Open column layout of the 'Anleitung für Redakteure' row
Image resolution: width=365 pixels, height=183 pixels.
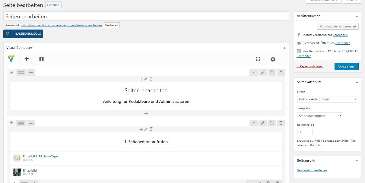[21, 73]
